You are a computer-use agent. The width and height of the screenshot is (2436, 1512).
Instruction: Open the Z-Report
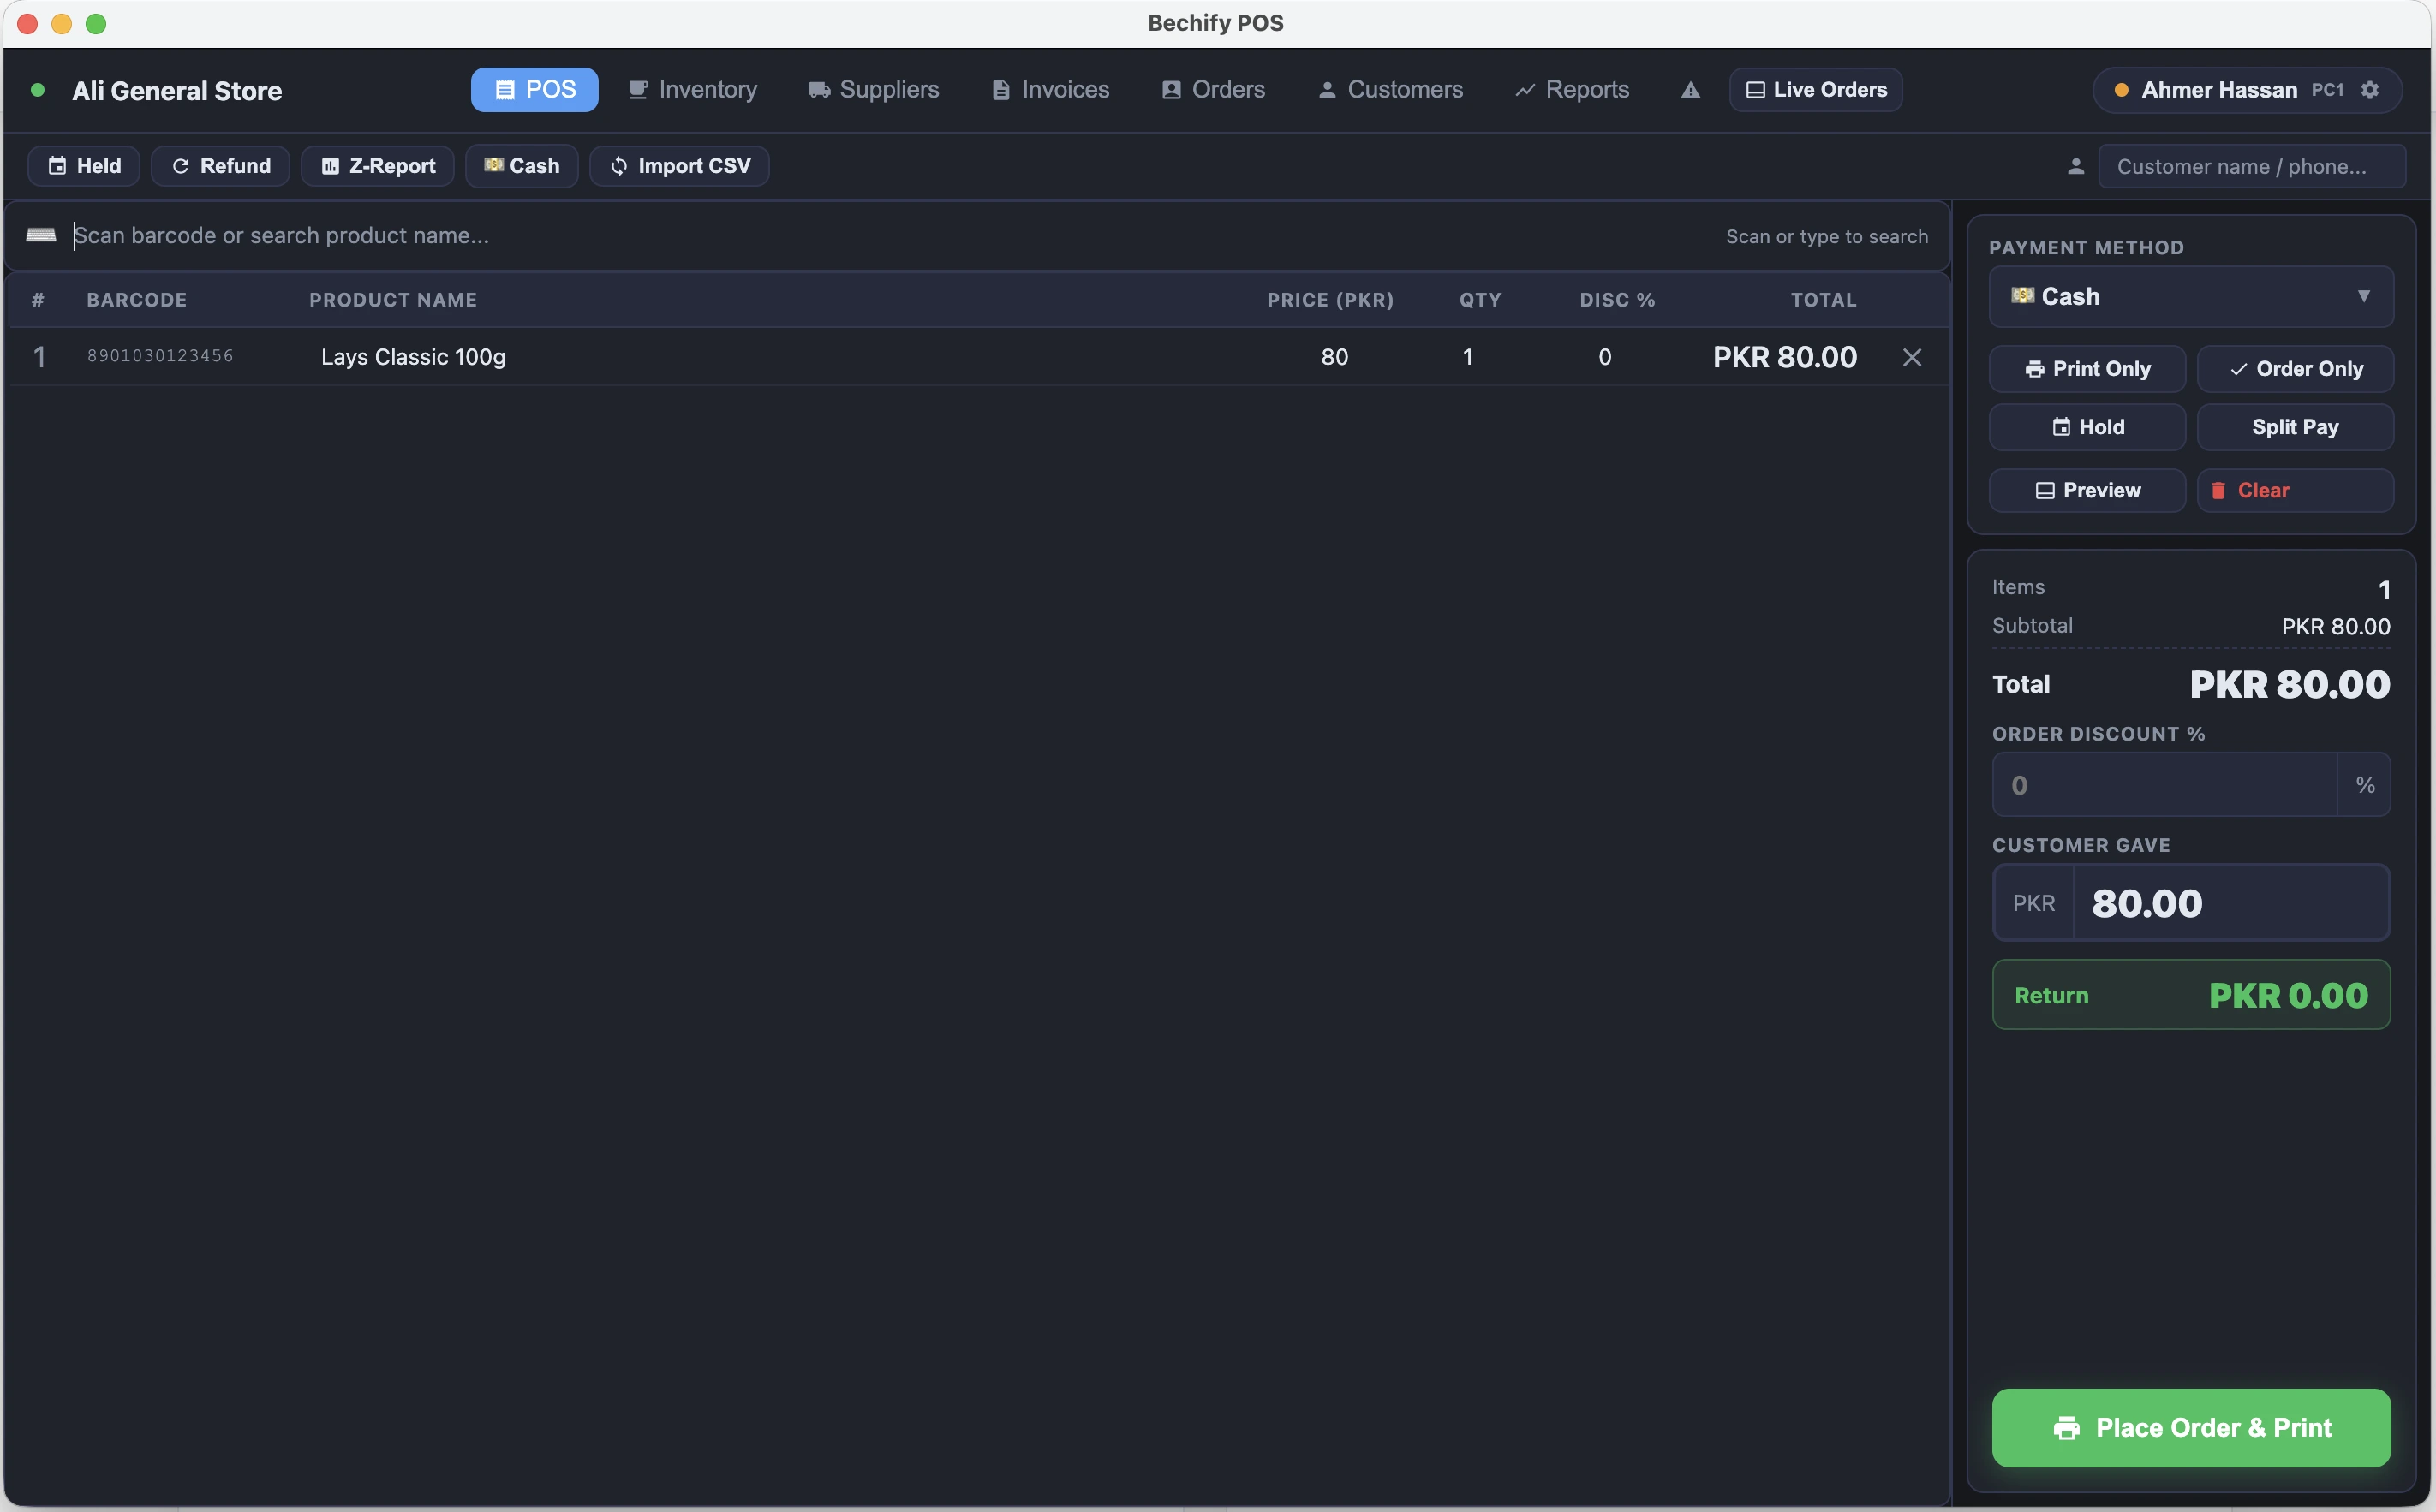[377, 166]
